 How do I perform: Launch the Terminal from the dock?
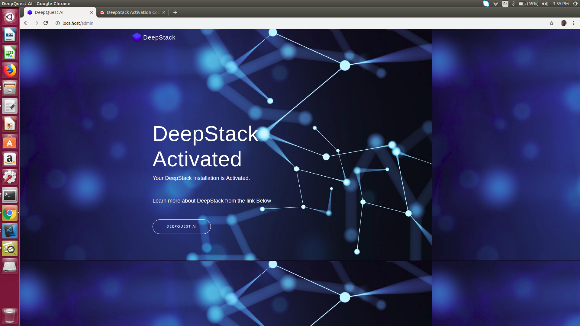(10, 195)
